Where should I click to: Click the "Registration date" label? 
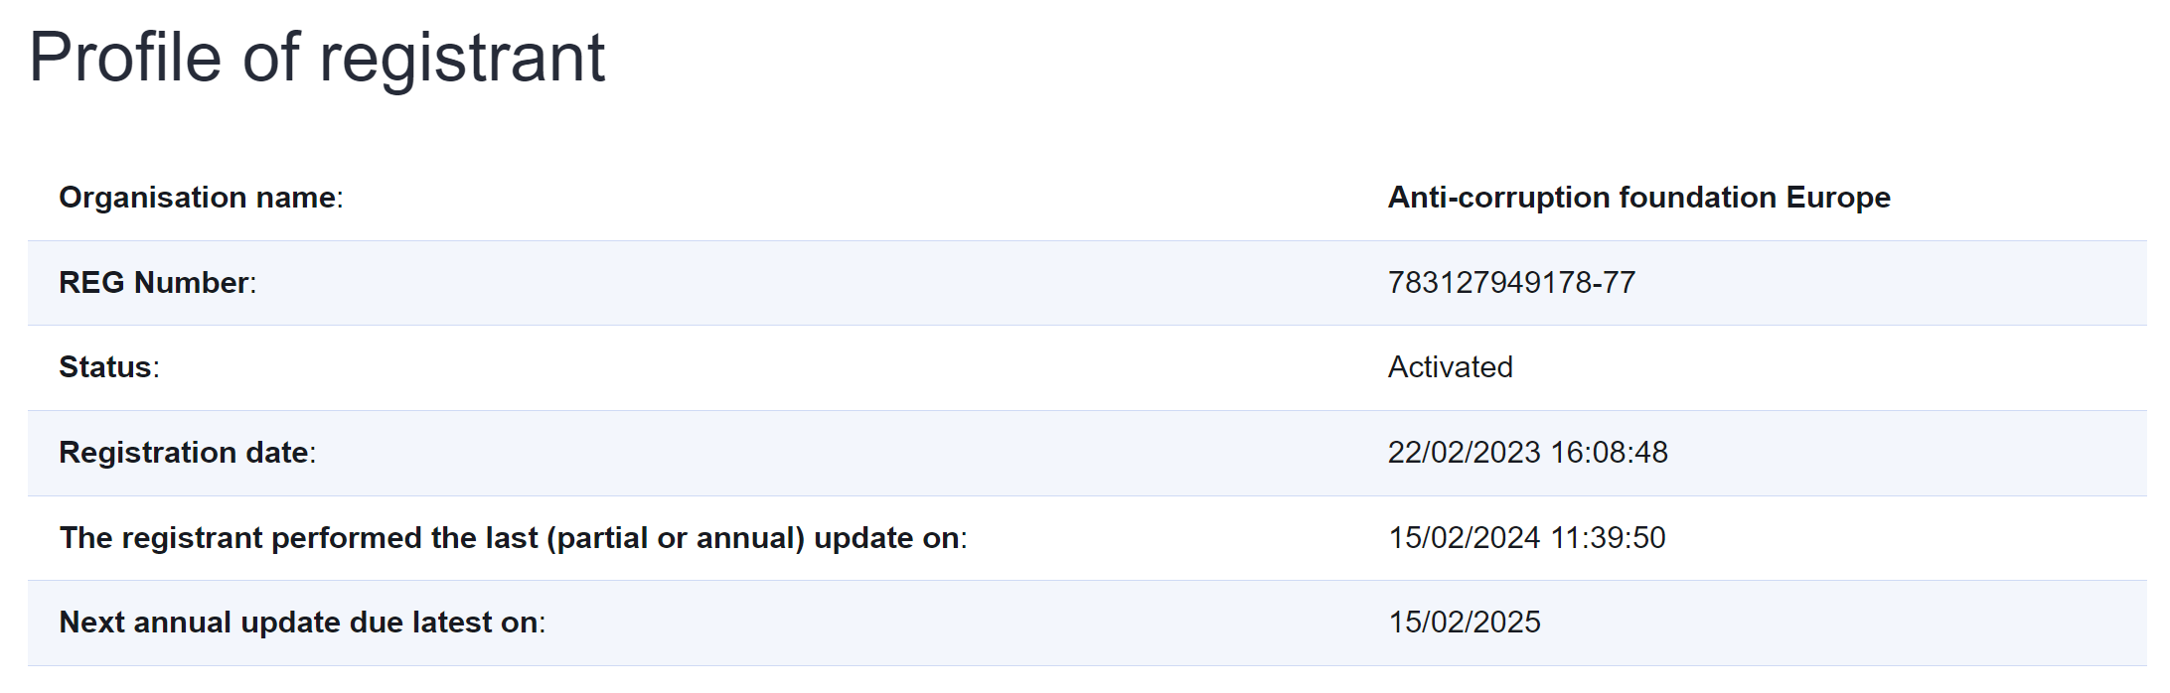pyautogui.click(x=186, y=453)
